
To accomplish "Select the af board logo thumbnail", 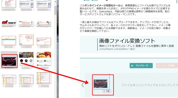I will point(9,22).
